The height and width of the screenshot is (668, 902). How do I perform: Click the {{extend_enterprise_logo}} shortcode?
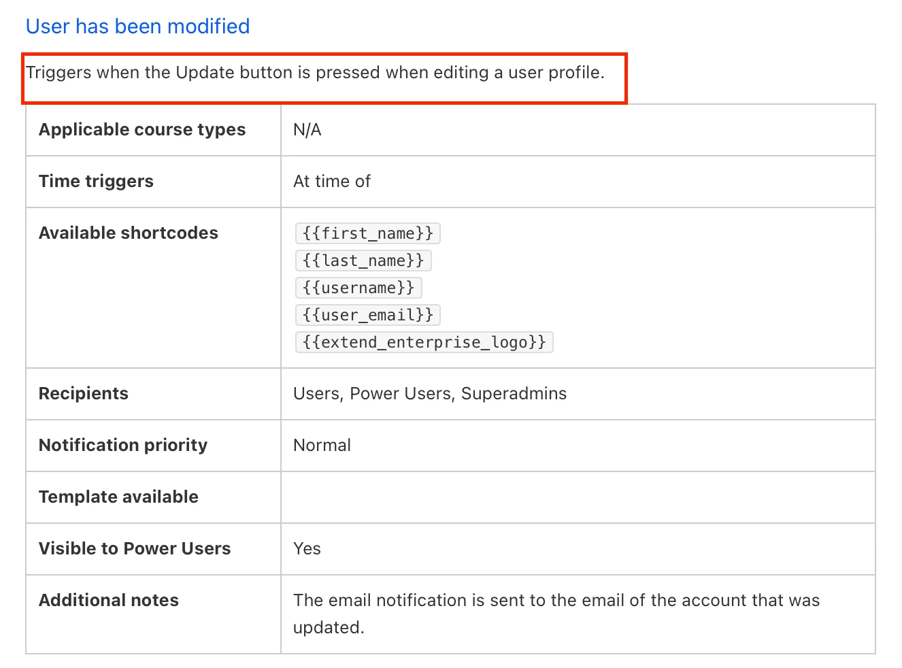[x=424, y=342]
